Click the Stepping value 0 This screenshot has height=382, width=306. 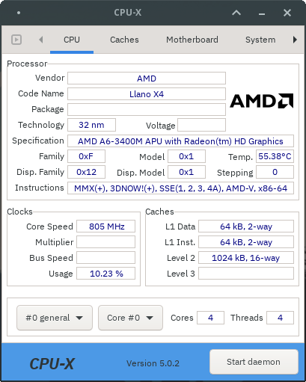click(x=275, y=172)
